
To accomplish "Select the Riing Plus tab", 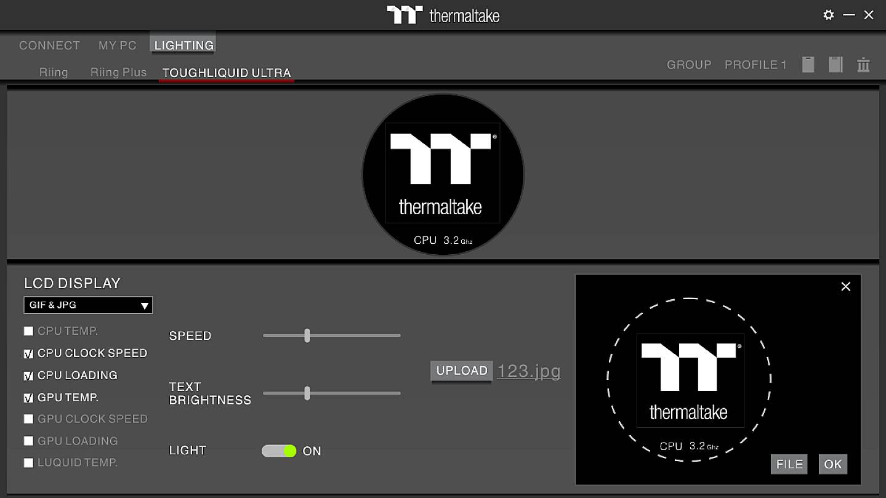I will (118, 72).
